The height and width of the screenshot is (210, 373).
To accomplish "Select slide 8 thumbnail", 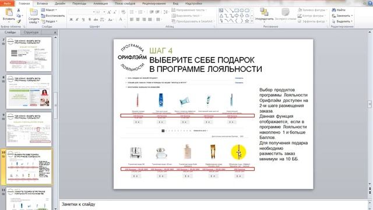I will coord(29,92).
